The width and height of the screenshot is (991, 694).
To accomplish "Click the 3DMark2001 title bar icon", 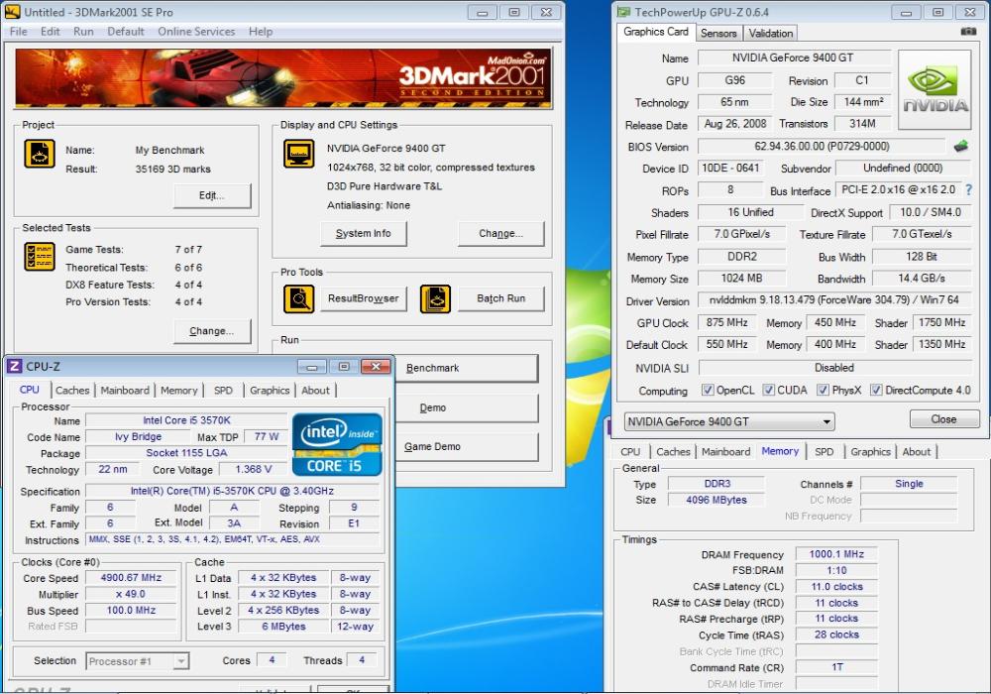I will pos(13,12).
